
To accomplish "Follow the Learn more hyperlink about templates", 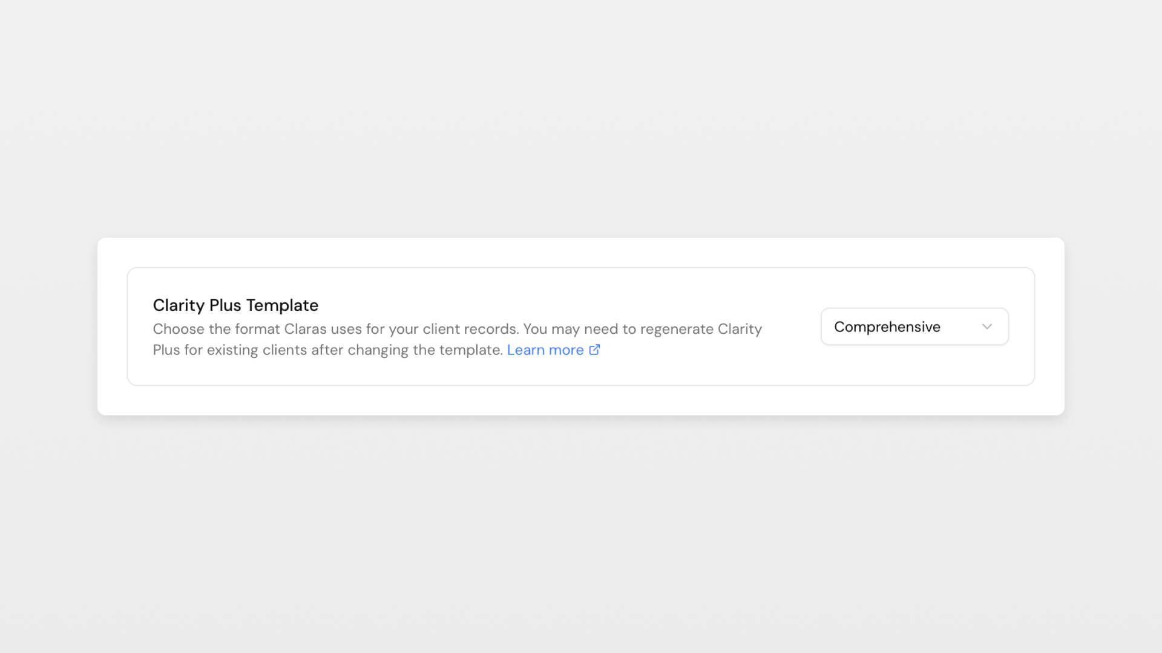I will [x=546, y=349].
